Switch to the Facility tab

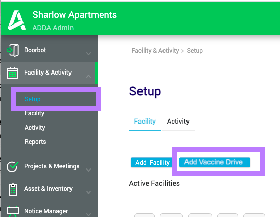coord(145,122)
